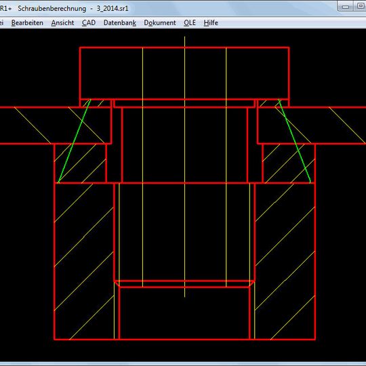Click the title bar text 3_2014.sr1
This screenshot has width=366, height=366.
point(113,8)
